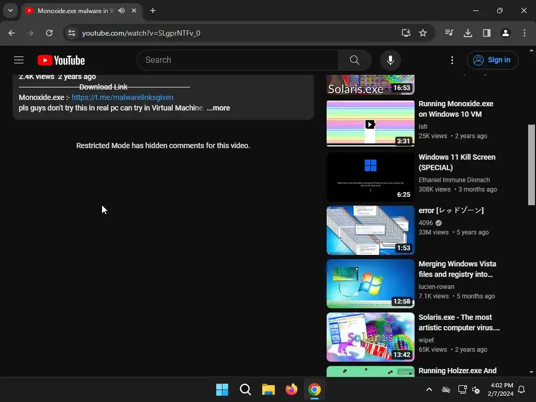This screenshot has width=536, height=402.
Task: Click scrollbar down arrow
Action: [532, 372]
